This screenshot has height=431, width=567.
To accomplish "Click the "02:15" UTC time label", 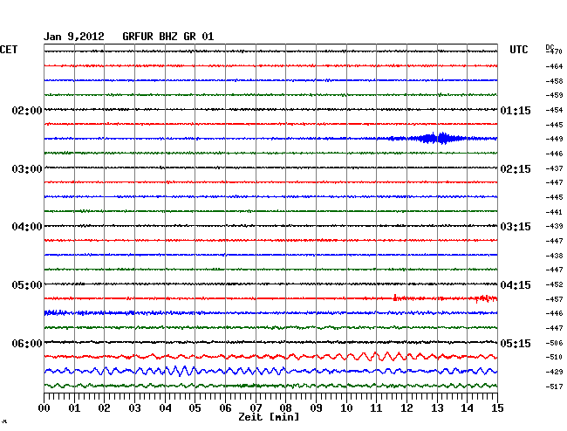I will 516,169.
